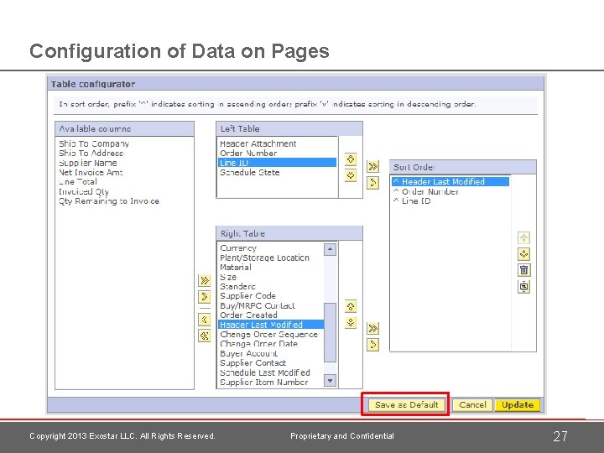The height and width of the screenshot is (453, 604).
Task: Delete all Sort Order items icon
Action: [523, 286]
